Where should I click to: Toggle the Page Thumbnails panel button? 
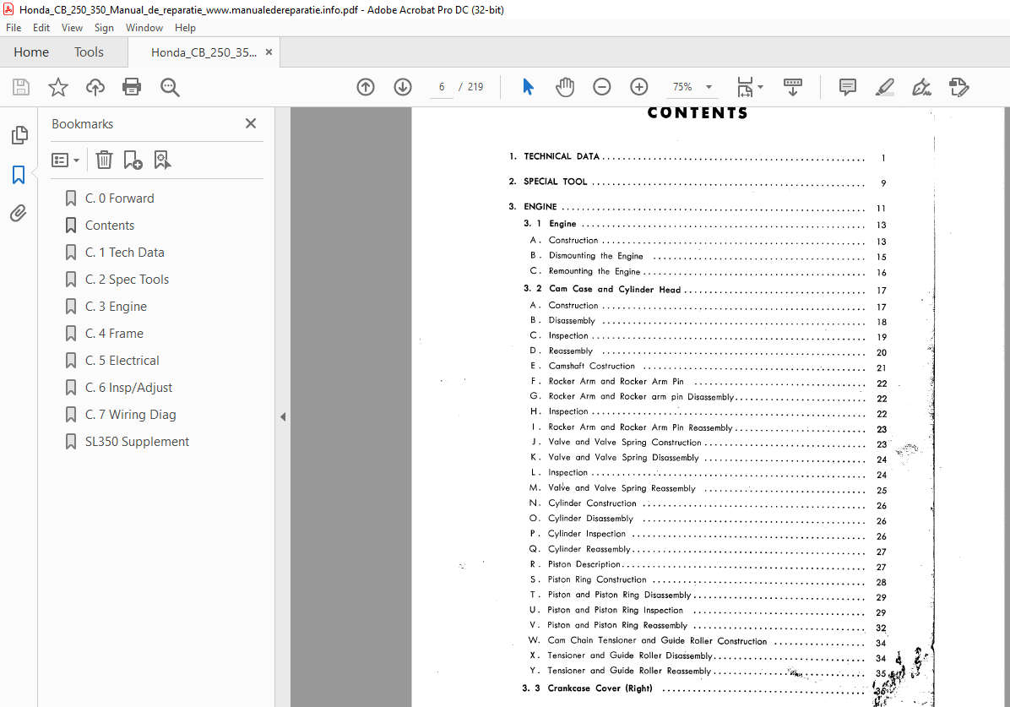tap(19, 134)
